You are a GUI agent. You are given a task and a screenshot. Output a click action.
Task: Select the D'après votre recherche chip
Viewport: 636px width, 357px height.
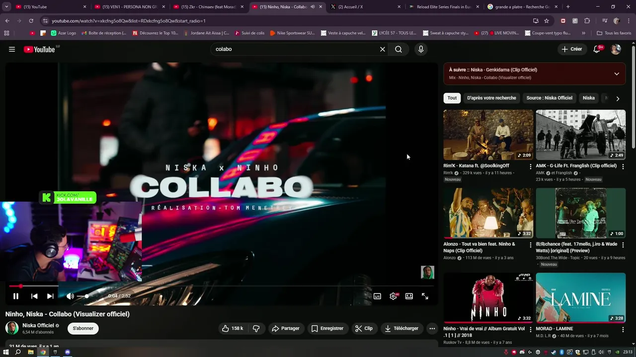(491, 98)
